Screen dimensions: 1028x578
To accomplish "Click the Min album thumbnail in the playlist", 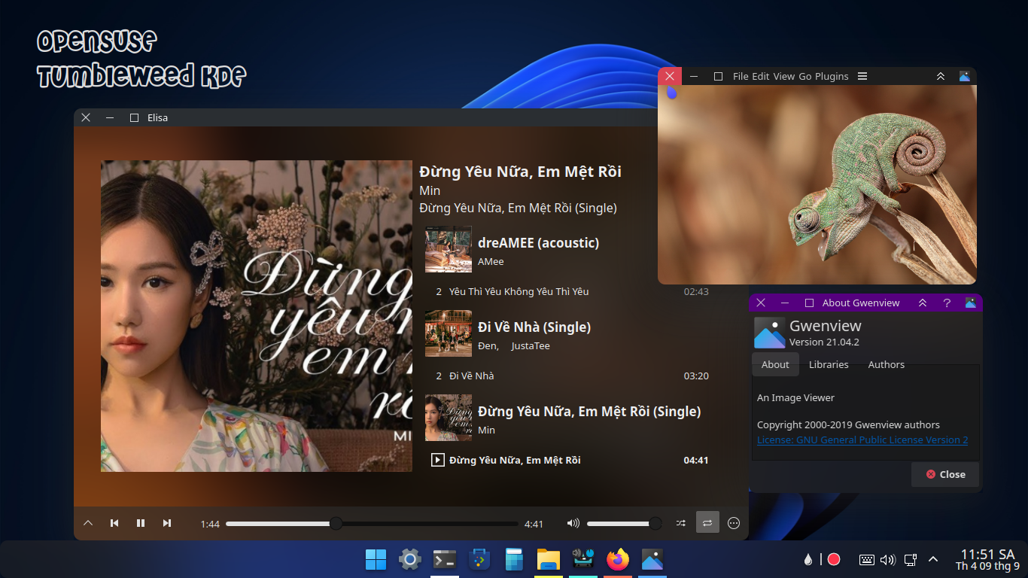I will point(449,418).
